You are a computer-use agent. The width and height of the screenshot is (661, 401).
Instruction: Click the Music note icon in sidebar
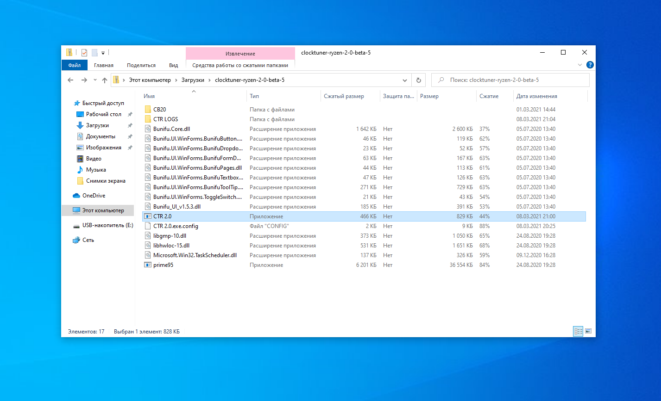pyautogui.click(x=80, y=170)
